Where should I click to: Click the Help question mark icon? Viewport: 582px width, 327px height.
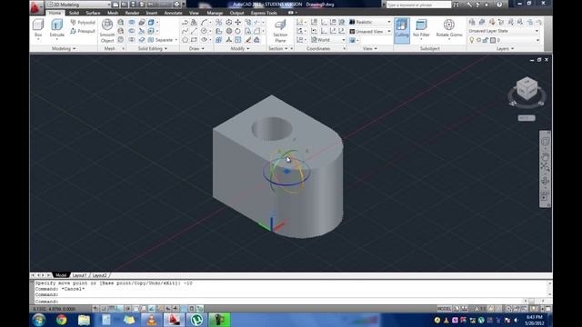(499, 5)
